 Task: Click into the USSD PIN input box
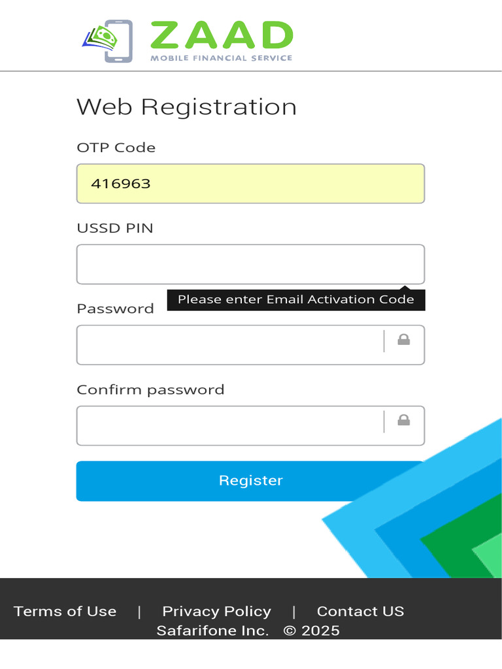[x=250, y=264]
